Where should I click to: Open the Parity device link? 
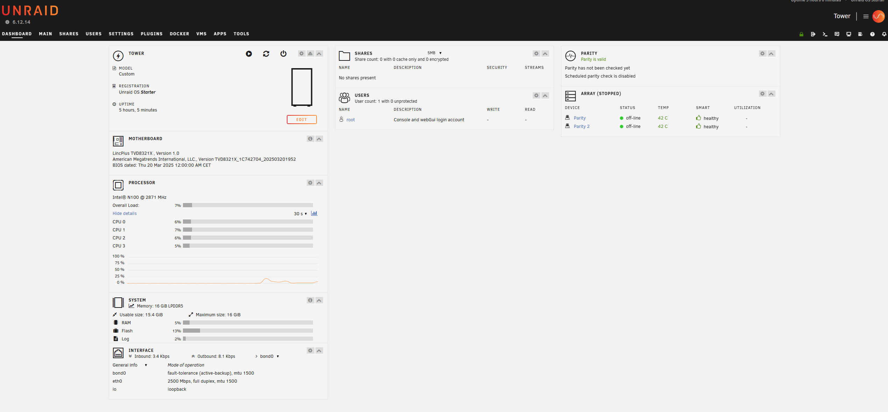[580, 118]
